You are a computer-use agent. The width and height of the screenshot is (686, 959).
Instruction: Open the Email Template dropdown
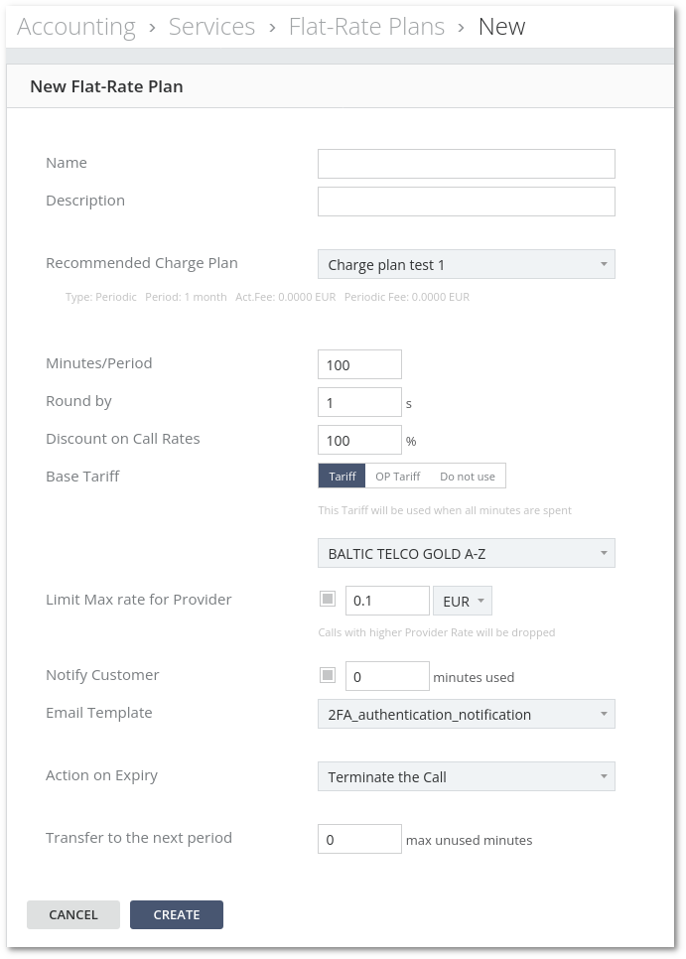(466, 714)
